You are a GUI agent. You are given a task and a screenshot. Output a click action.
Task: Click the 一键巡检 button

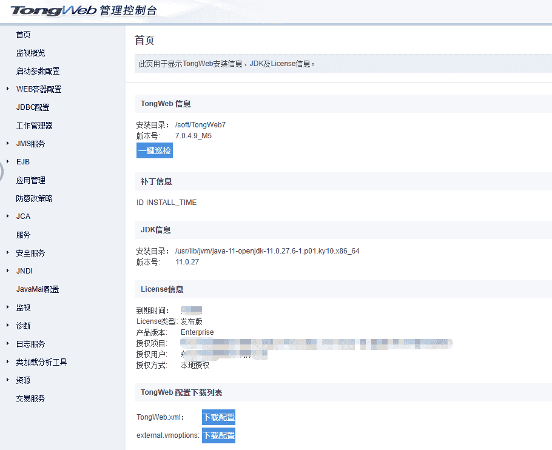(x=154, y=150)
